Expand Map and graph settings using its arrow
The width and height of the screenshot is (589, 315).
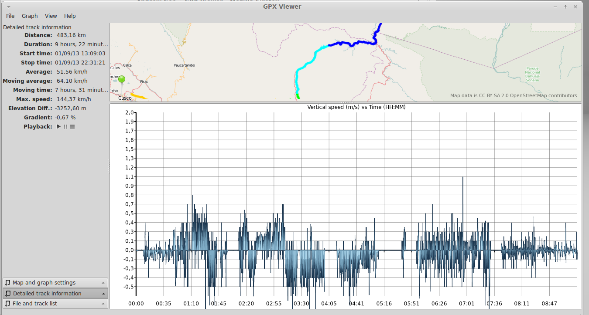tap(103, 283)
